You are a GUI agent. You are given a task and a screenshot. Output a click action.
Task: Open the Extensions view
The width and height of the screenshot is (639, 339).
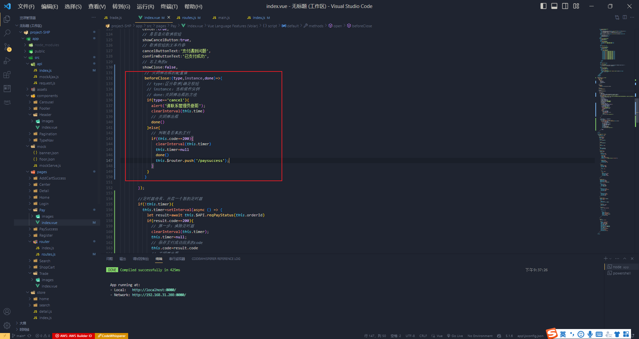tap(7, 75)
